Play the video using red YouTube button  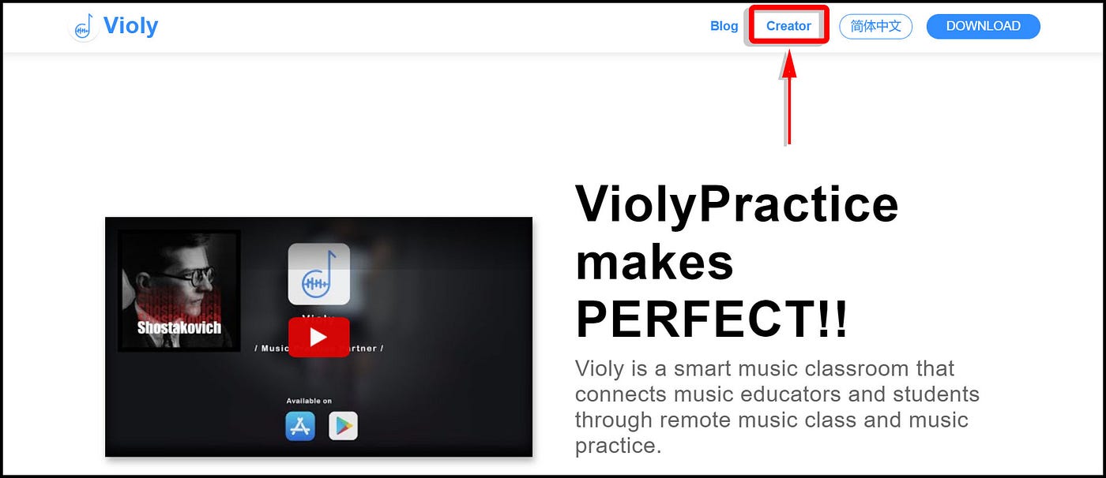click(318, 337)
